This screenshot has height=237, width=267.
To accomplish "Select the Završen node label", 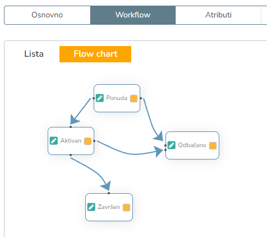I will [x=109, y=207].
